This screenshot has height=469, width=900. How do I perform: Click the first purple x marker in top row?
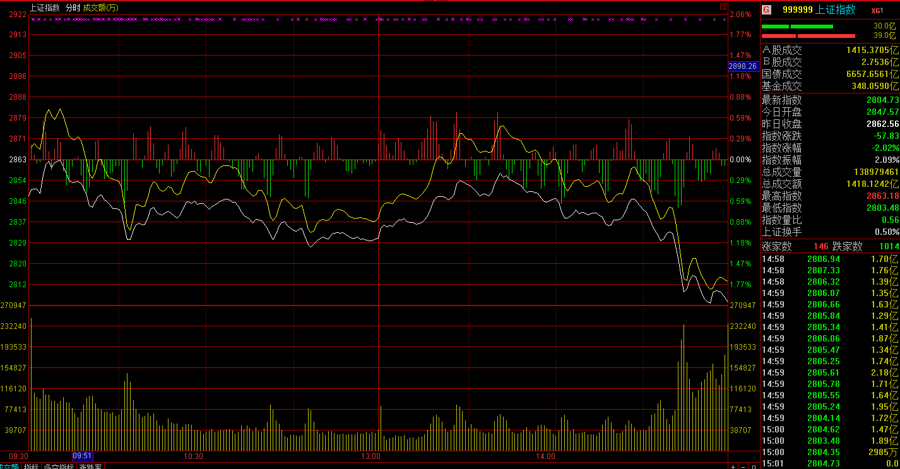[x=33, y=20]
